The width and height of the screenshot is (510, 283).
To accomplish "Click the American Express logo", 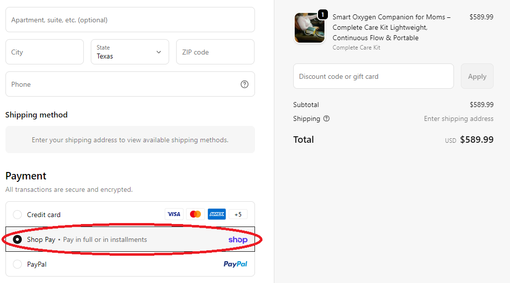I will pyautogui.click(x=217, y=214).
